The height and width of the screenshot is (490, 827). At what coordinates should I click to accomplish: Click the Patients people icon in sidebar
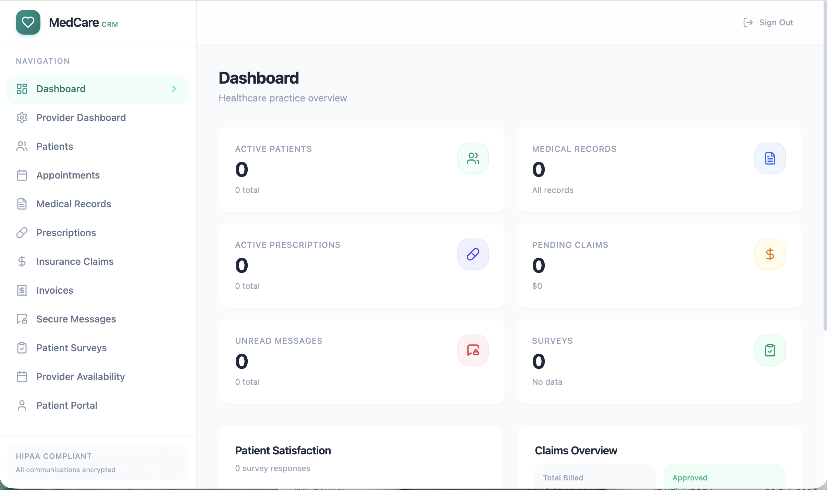tap(22, 146)
